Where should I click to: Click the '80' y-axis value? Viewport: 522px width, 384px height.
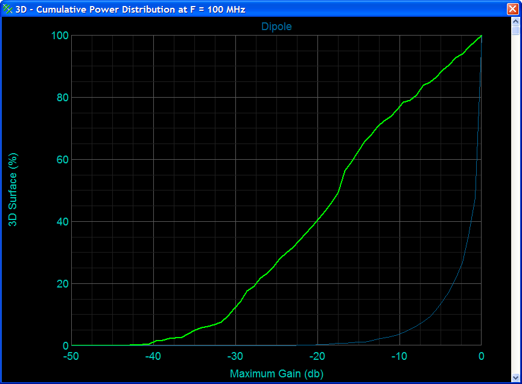pos(63,98)
